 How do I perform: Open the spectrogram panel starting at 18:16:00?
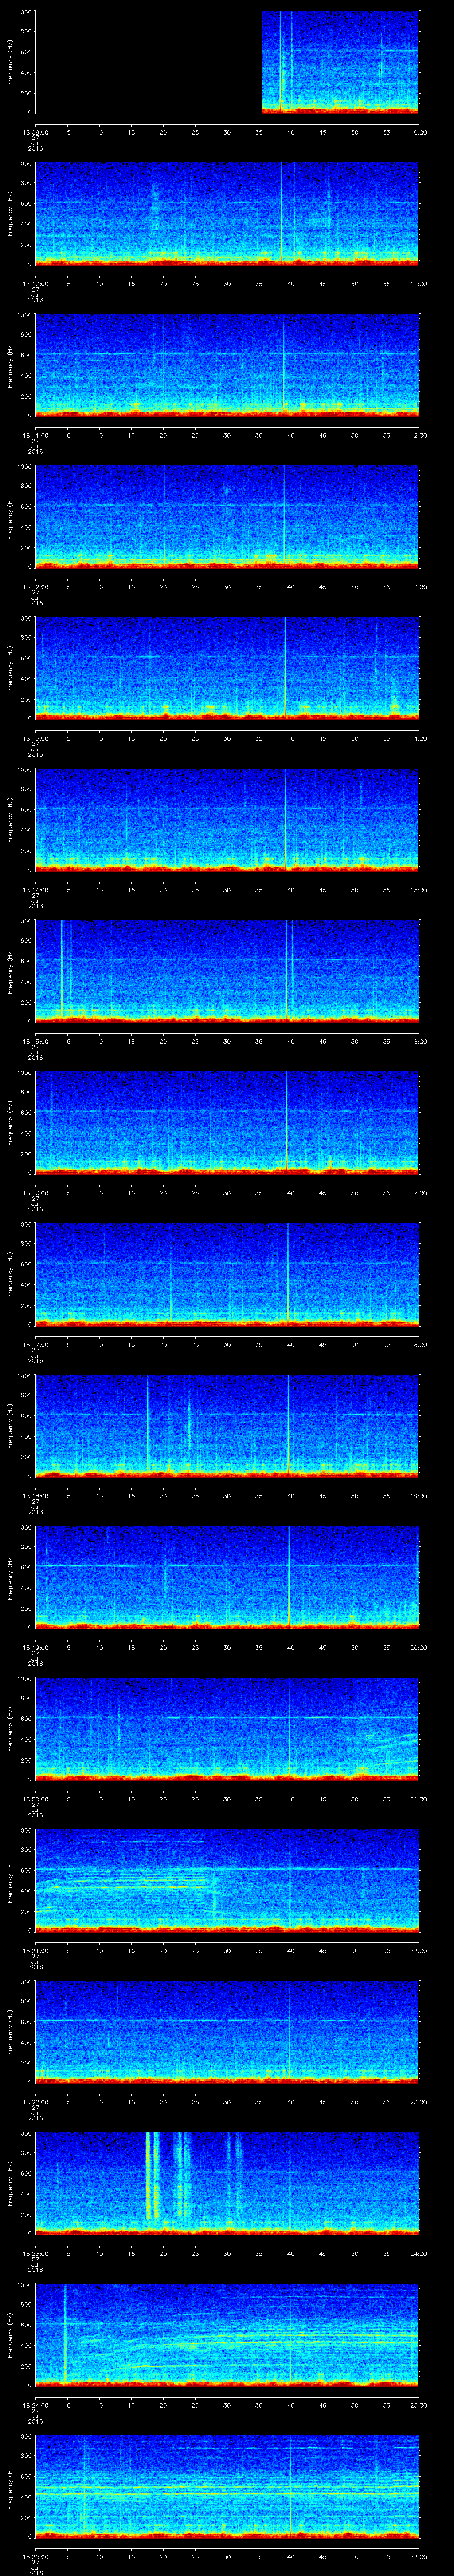coord(227,1123)
